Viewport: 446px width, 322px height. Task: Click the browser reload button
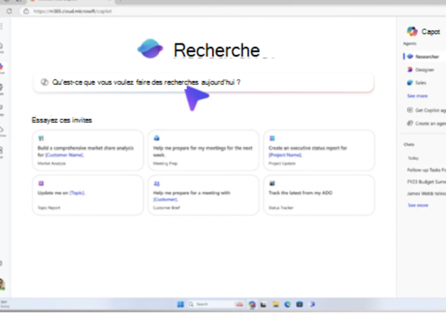[9, 11]
